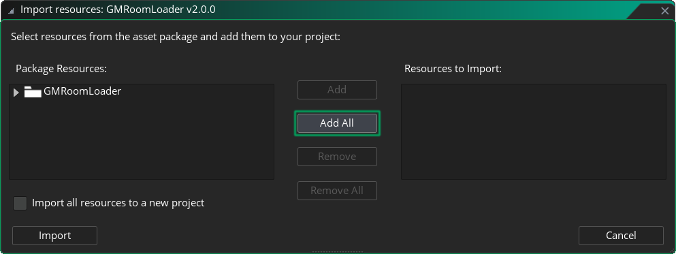Click the Remove All button
The height and width of the screenshot is (254, 676).
click(x=337, y=191)
